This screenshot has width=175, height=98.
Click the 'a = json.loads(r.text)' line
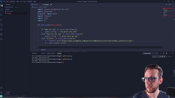pos(55,43)
